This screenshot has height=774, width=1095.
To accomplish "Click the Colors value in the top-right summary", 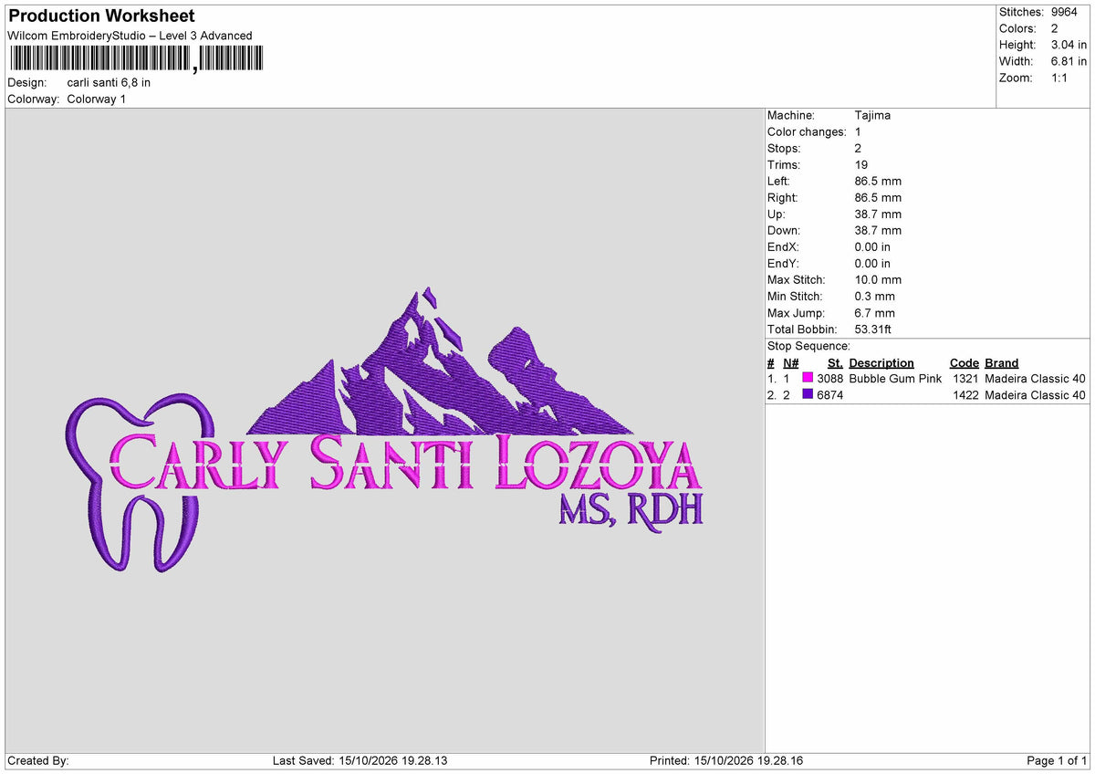I will tap(1054, 28).
